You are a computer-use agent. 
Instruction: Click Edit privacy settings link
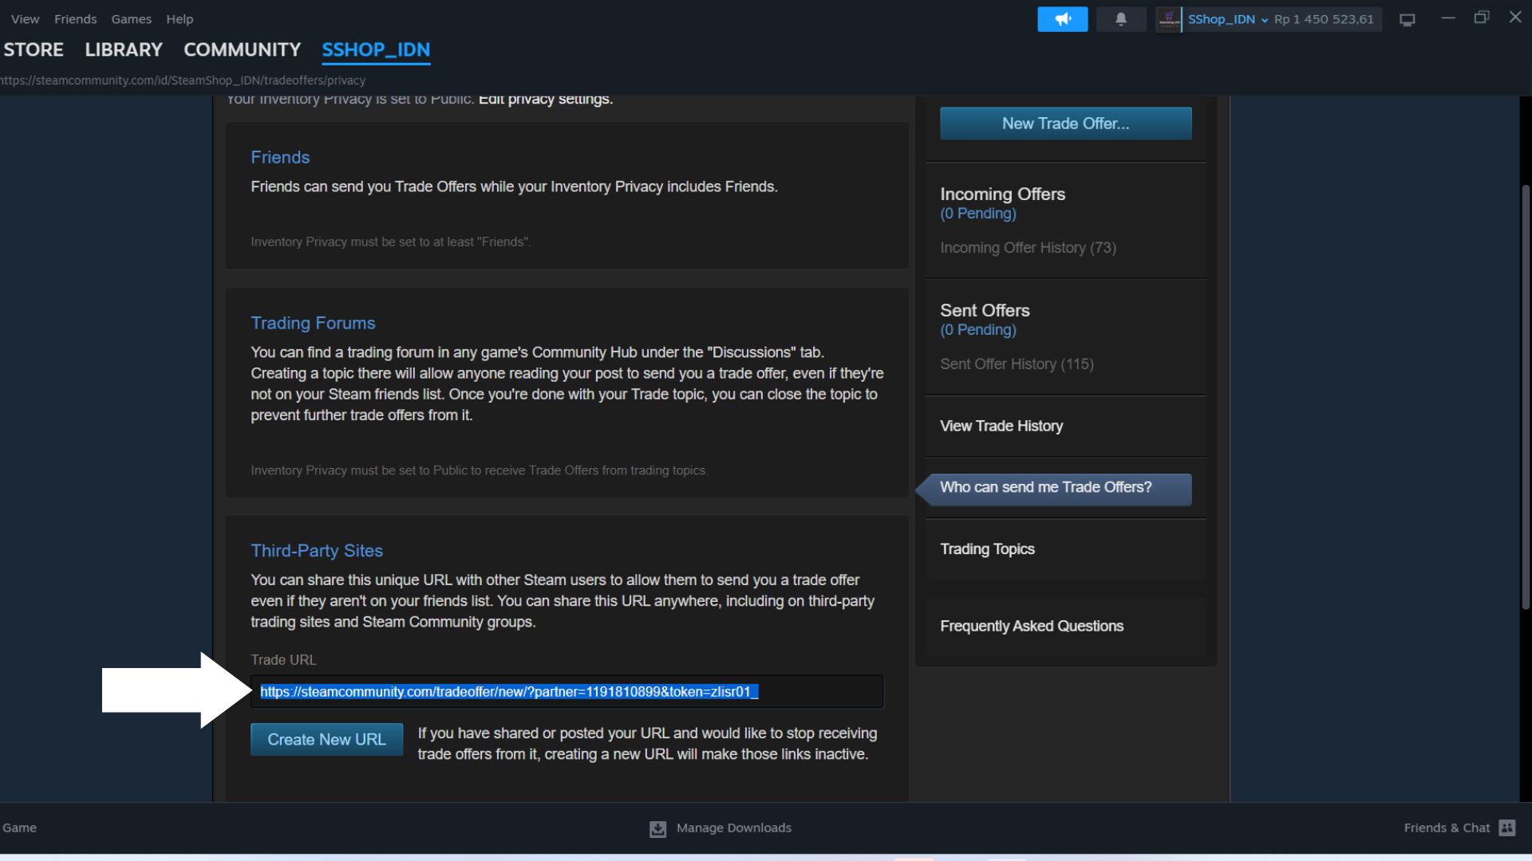tap(545, 100)
